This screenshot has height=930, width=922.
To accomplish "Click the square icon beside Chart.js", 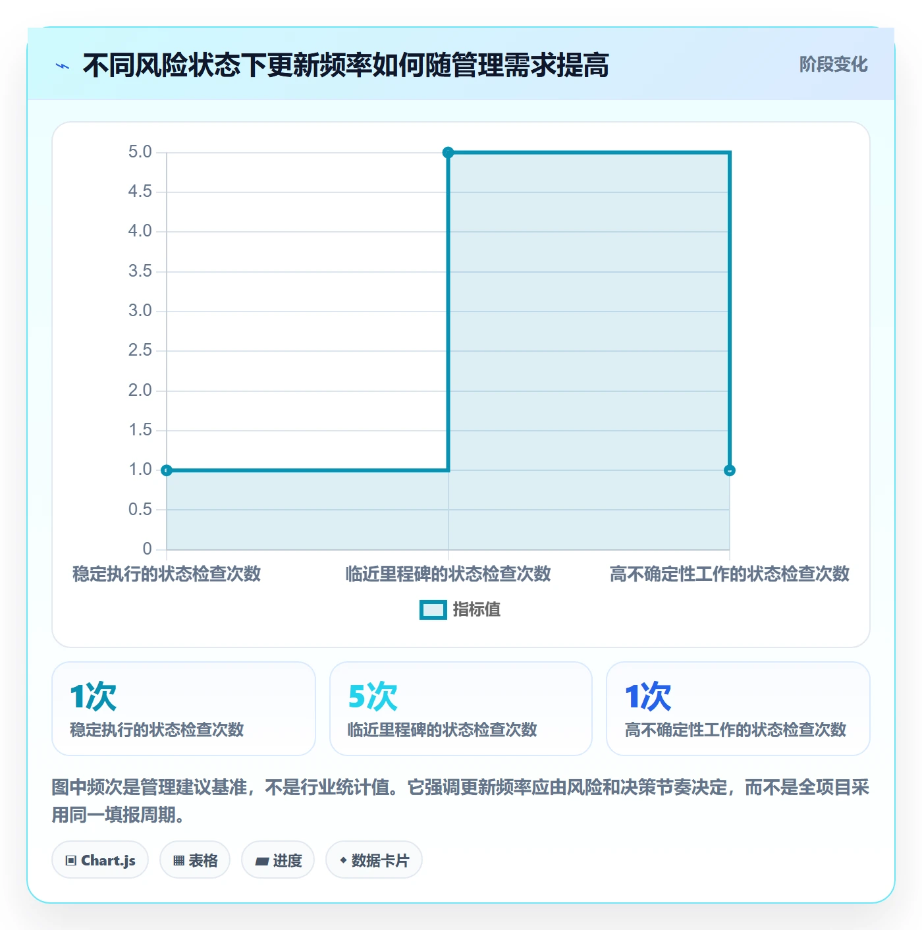I will tap(71, 861).
